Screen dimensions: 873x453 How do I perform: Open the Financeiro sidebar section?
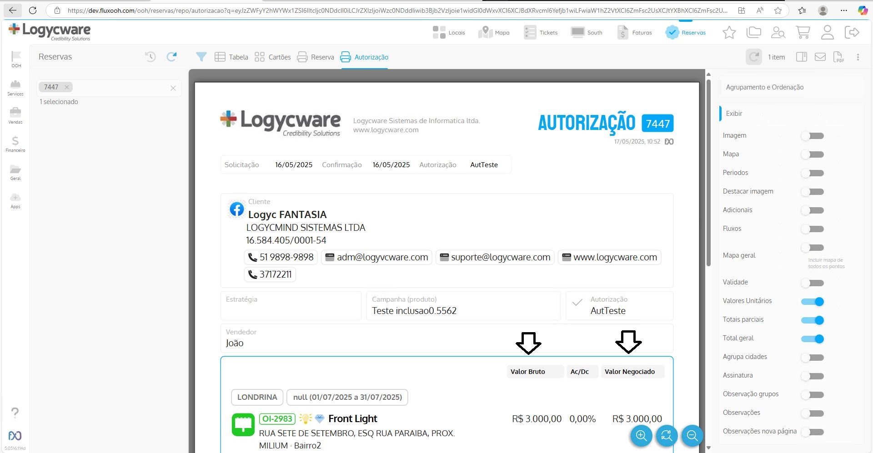pyautogui.click(x=15, y=144)
